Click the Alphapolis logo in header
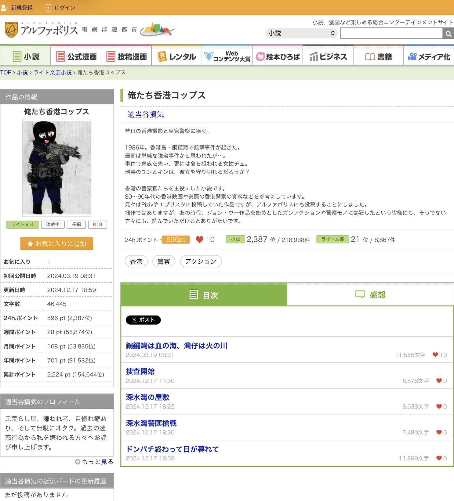This screenshot has width=454, height=501. point(41,30)
